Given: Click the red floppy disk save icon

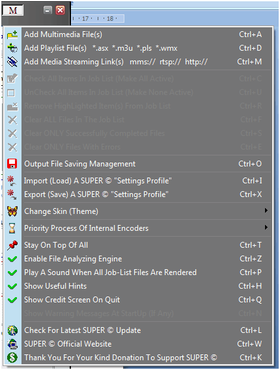Looking at the screenshot, I should [x=12, y=164].
